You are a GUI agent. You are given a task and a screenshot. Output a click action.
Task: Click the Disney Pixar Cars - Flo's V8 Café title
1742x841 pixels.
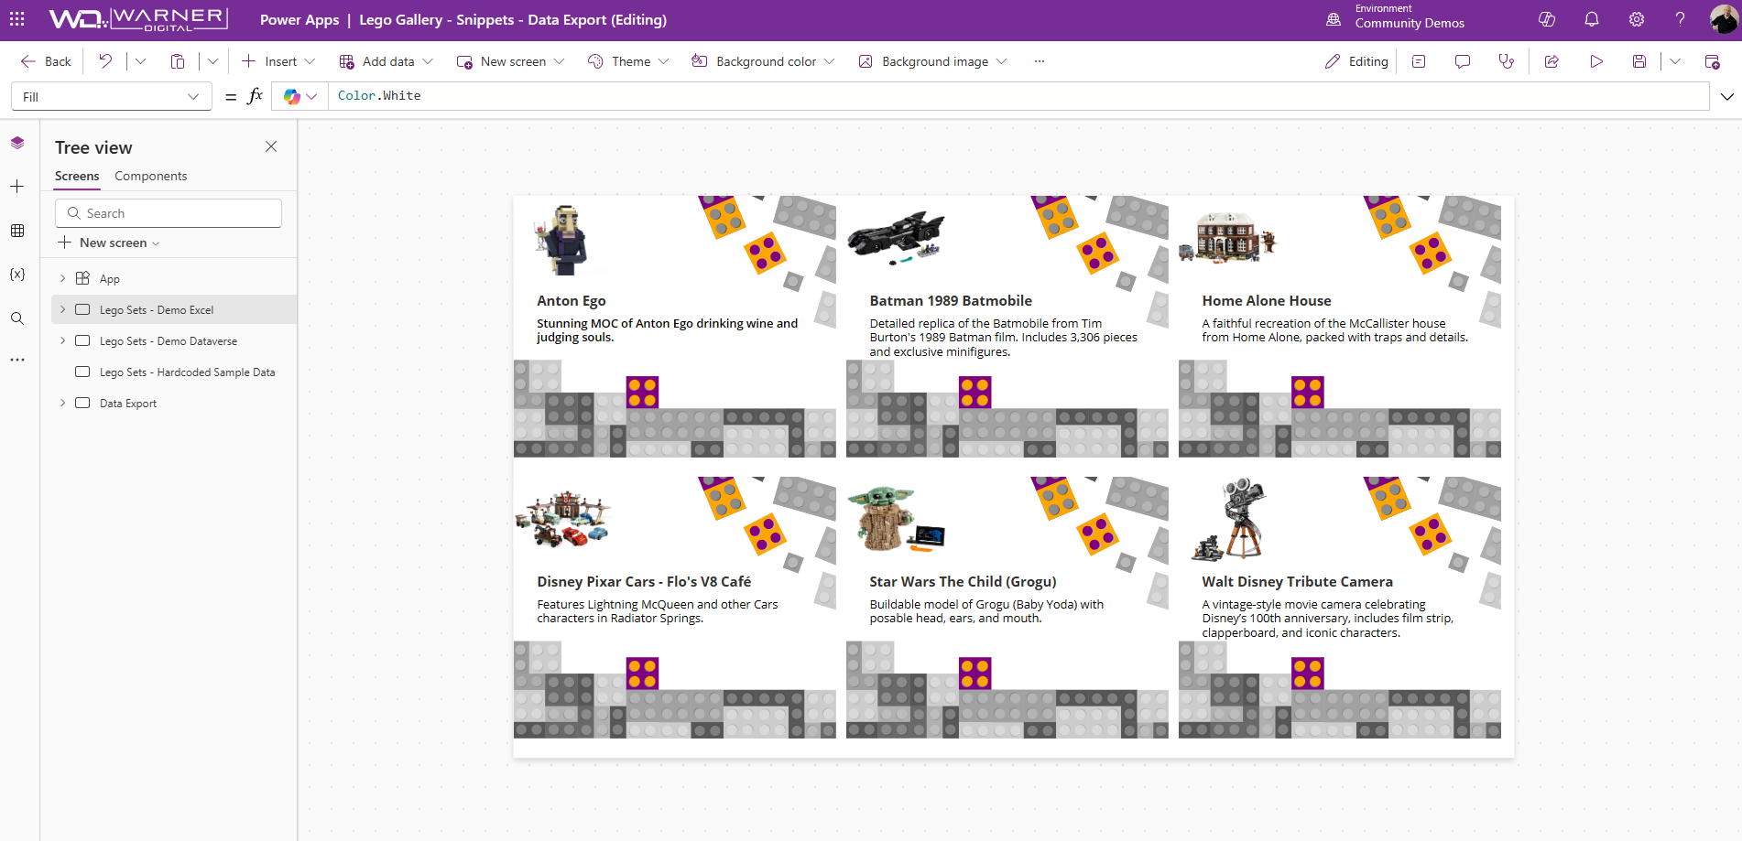click(644, 582)
